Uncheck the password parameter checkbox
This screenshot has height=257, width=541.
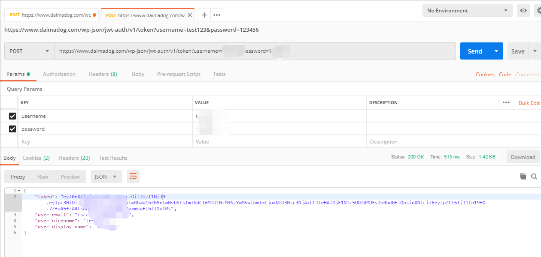click(12, 129)
